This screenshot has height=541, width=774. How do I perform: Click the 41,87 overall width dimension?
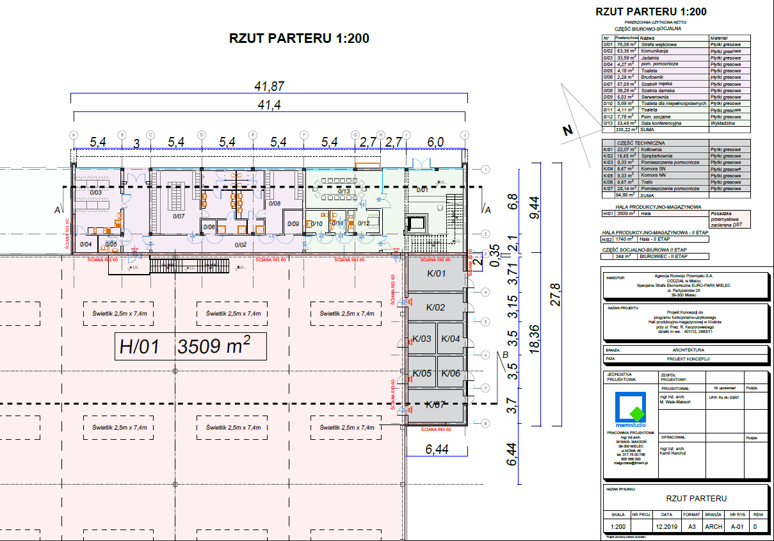point(269,86)
